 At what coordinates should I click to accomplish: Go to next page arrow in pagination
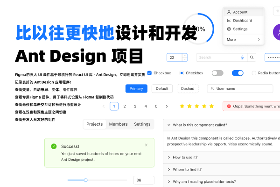(167, 106)
